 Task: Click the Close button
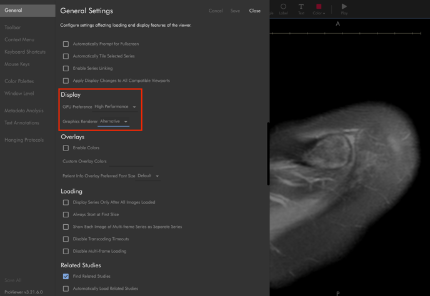pyautogui.click(x=254, y=11)
